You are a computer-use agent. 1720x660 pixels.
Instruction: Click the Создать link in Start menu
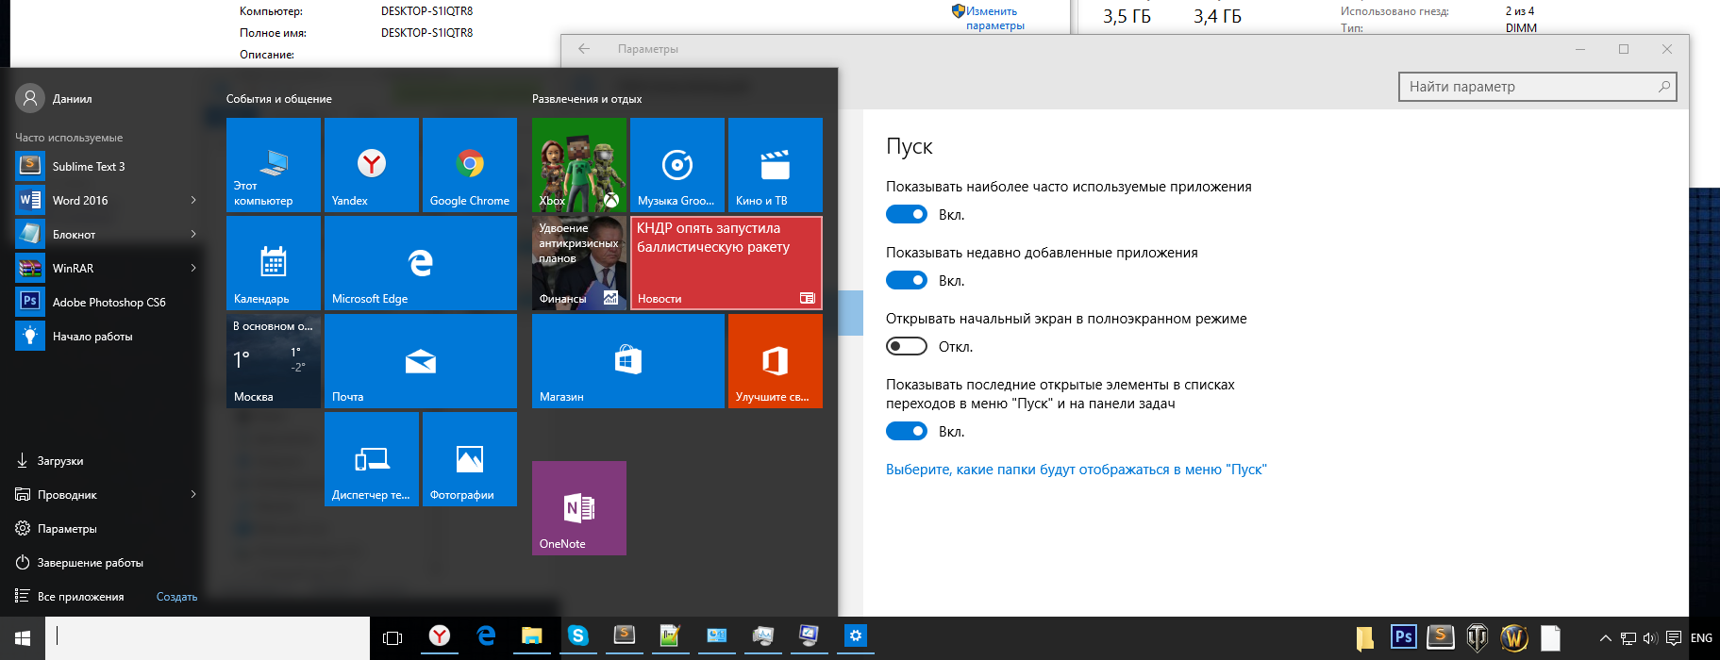point(176,597)
